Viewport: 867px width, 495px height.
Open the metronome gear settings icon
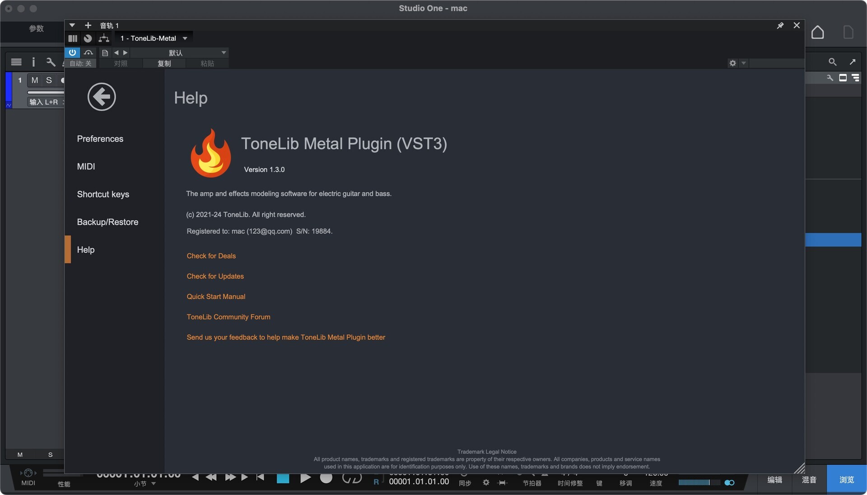[x=486, y=482]
